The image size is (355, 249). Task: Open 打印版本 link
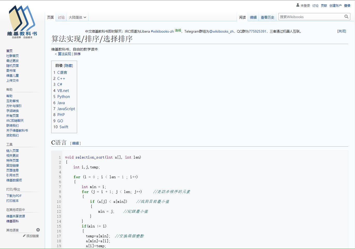(x=12, y=201)
